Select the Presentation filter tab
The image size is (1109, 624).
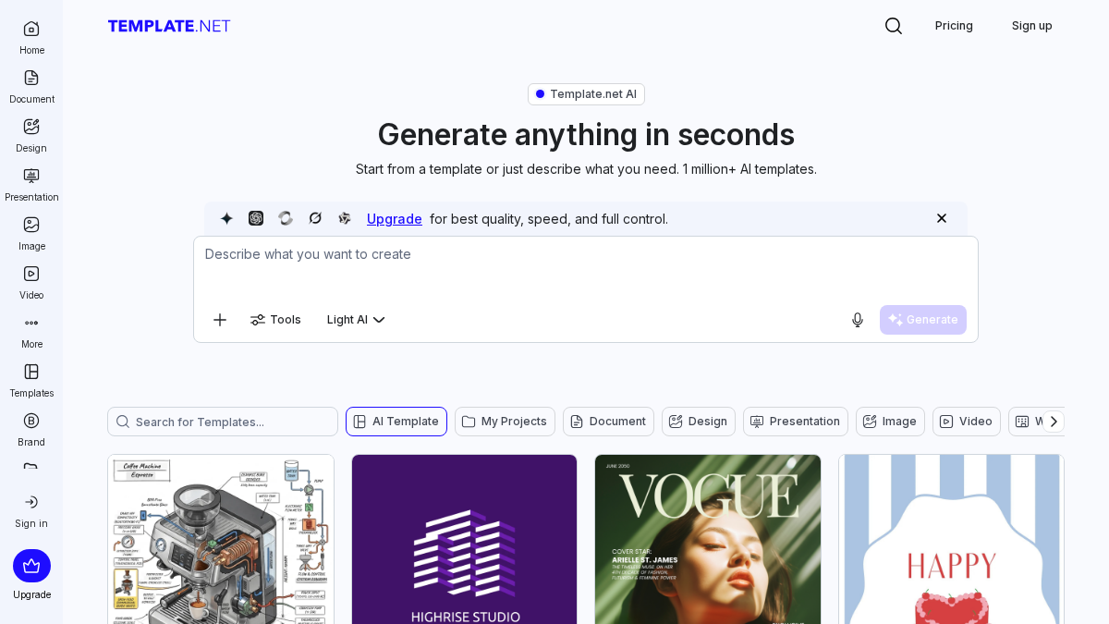(x=796, y=422)
